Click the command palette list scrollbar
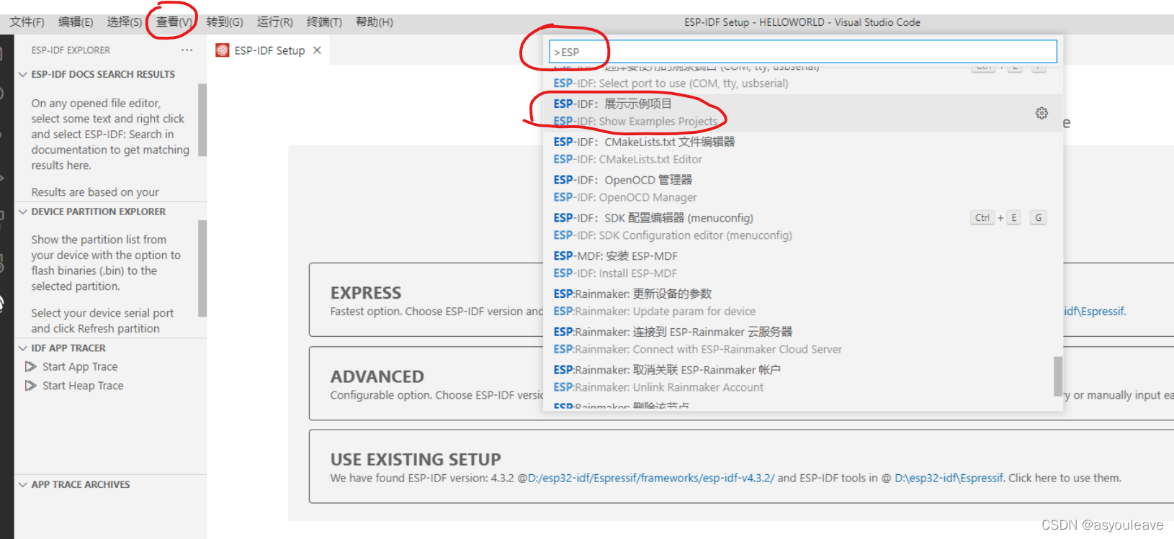This screenshot has width=1174, height=539. [1058, 376]
